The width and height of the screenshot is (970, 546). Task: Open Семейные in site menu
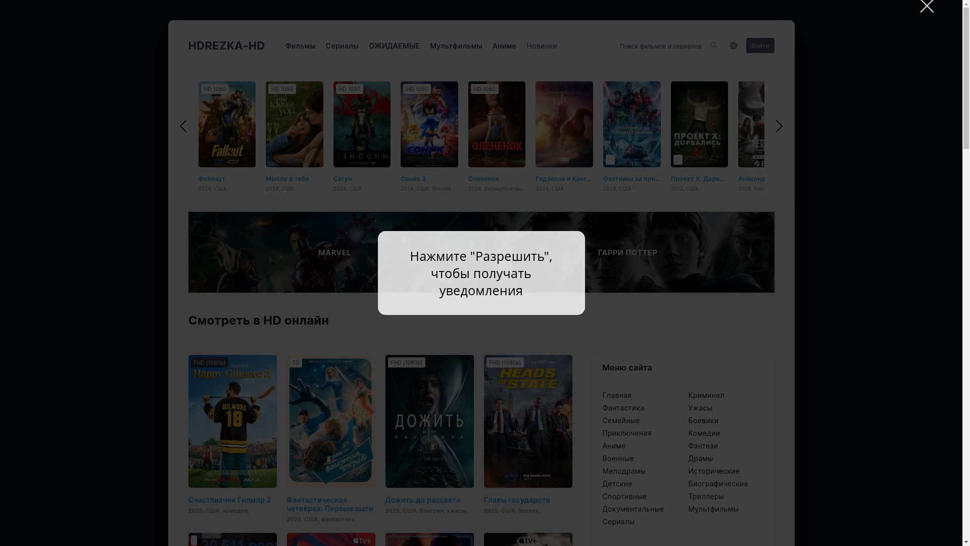click(621, 421)
